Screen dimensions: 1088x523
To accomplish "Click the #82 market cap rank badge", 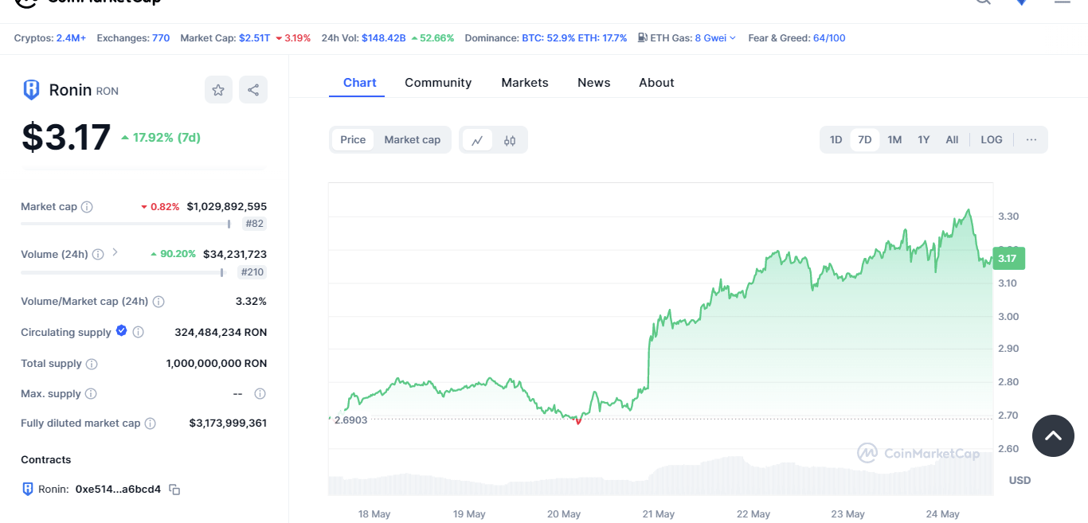I will 255,224.
